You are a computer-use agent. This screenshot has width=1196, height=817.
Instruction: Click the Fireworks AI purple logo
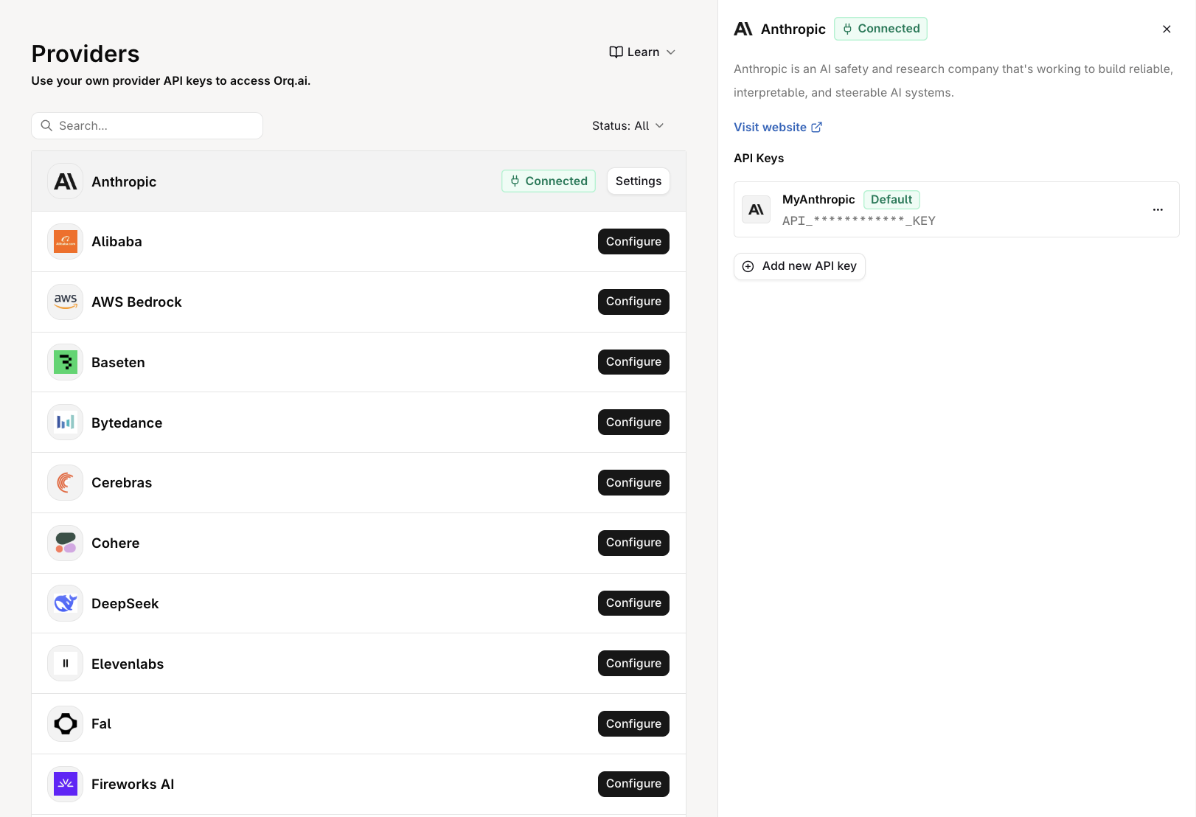coord(66,784)
